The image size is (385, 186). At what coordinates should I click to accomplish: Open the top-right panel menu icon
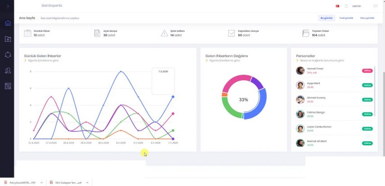coord(376,6)
